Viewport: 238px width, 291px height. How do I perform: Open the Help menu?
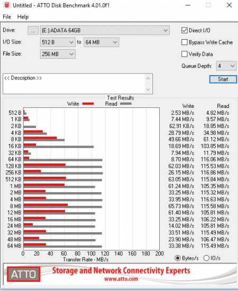pos(23,17)
